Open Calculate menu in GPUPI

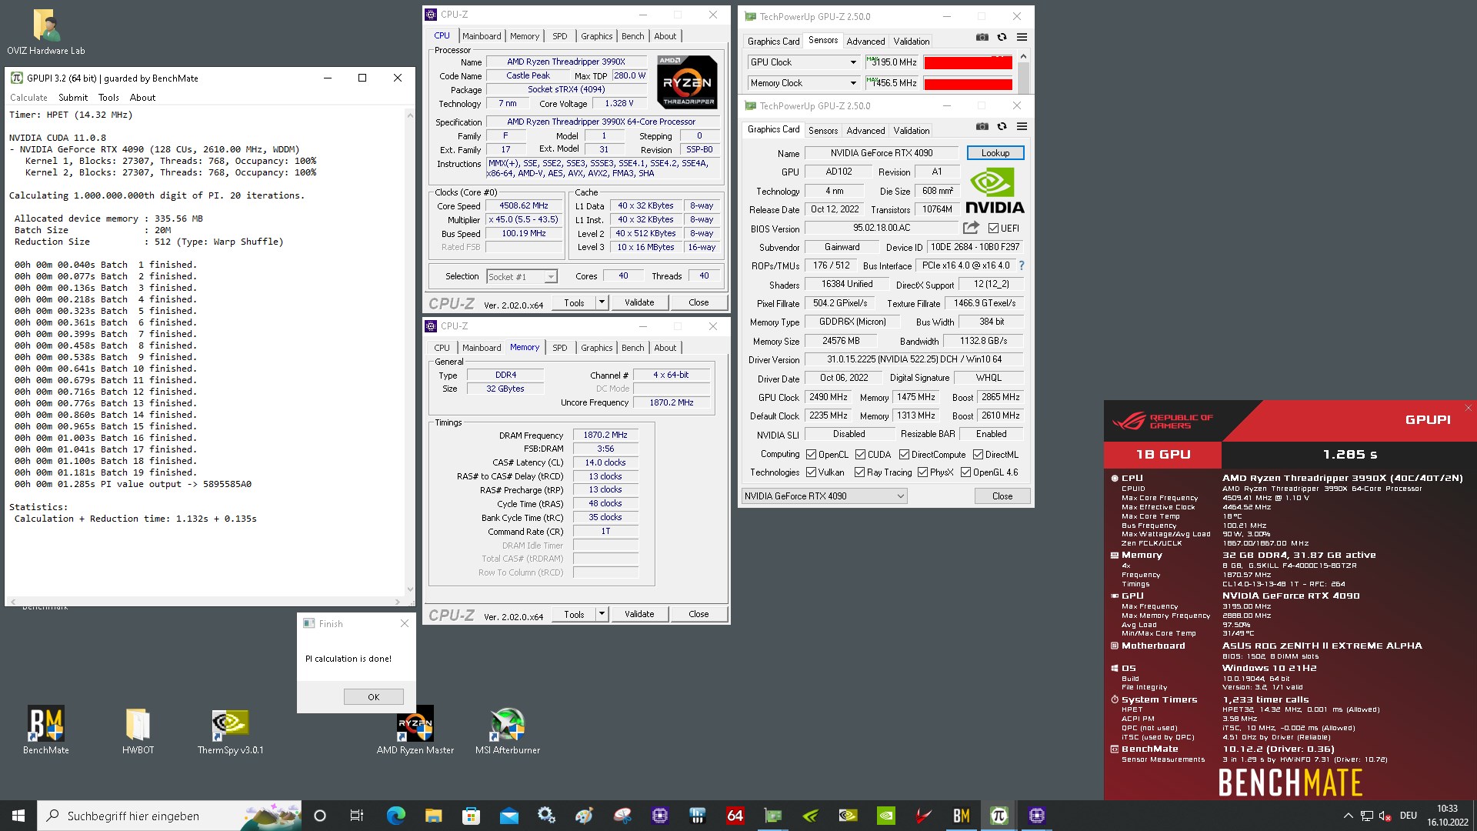click(28, 98)
